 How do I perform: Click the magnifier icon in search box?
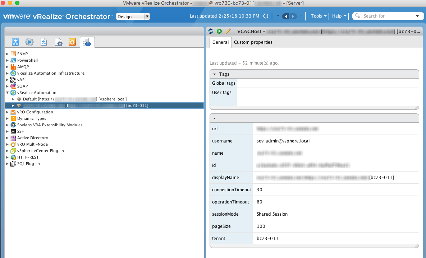coord(358,16)
